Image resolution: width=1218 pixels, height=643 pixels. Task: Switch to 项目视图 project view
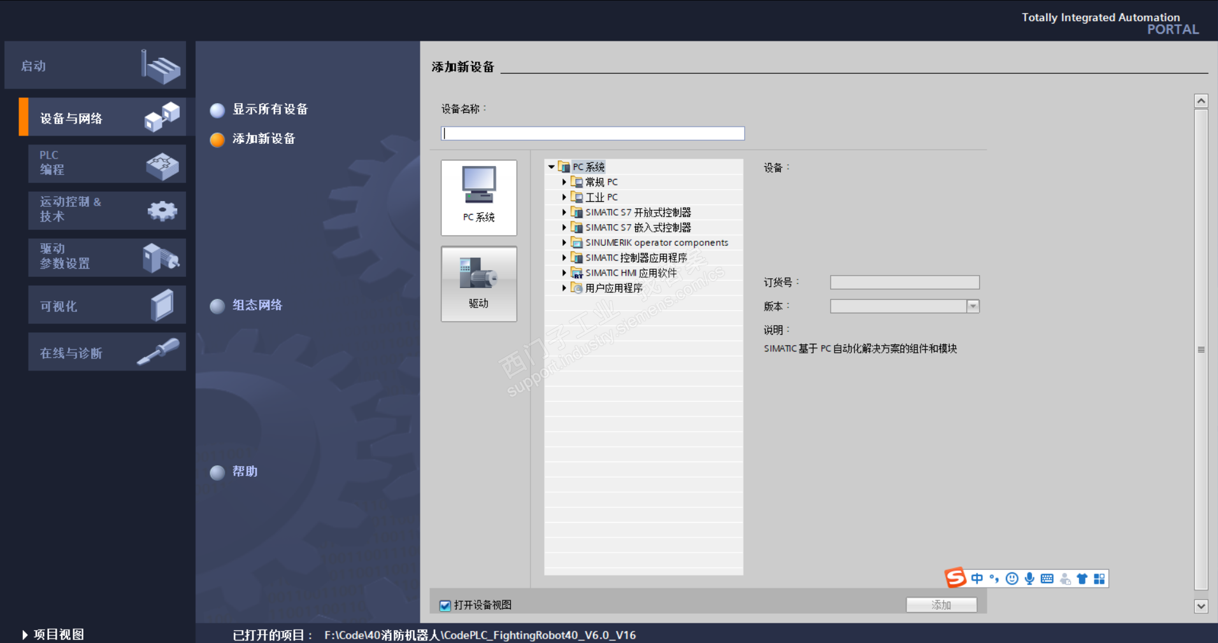click(x=58, y=635)
